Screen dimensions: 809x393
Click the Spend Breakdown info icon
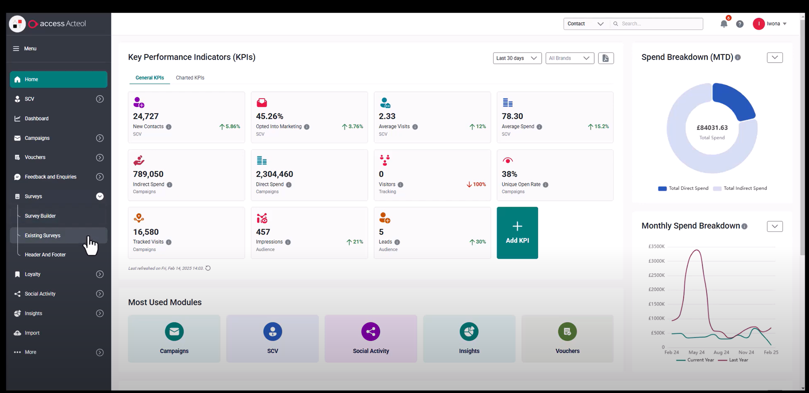(x=738, y=57)
